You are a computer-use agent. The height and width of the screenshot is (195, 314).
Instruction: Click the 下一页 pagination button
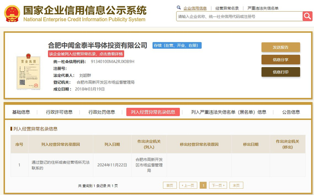[x=218, y=185]
